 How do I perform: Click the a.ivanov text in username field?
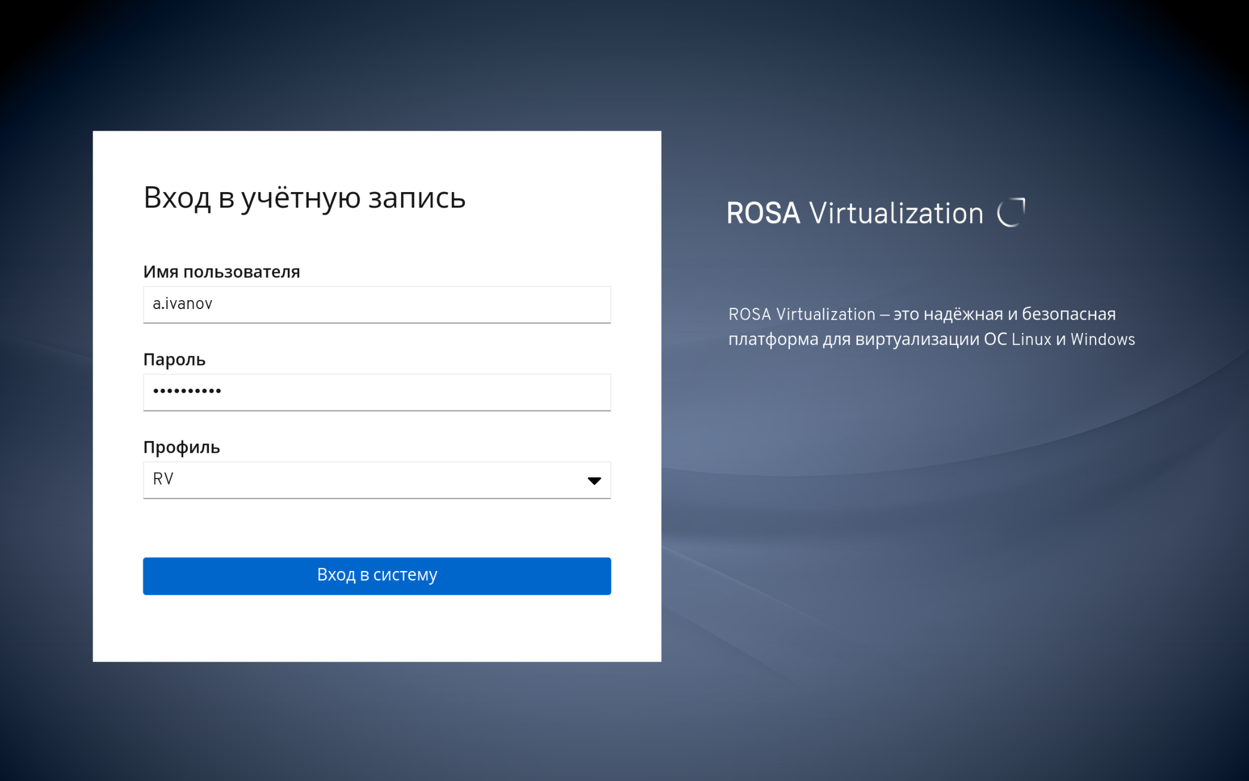[183, 304]
